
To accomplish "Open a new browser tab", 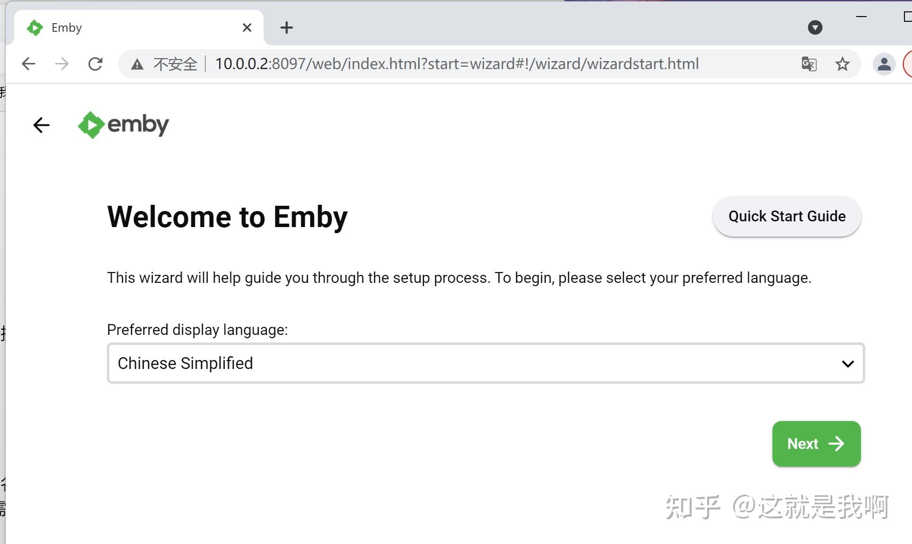I will (286, 27).
